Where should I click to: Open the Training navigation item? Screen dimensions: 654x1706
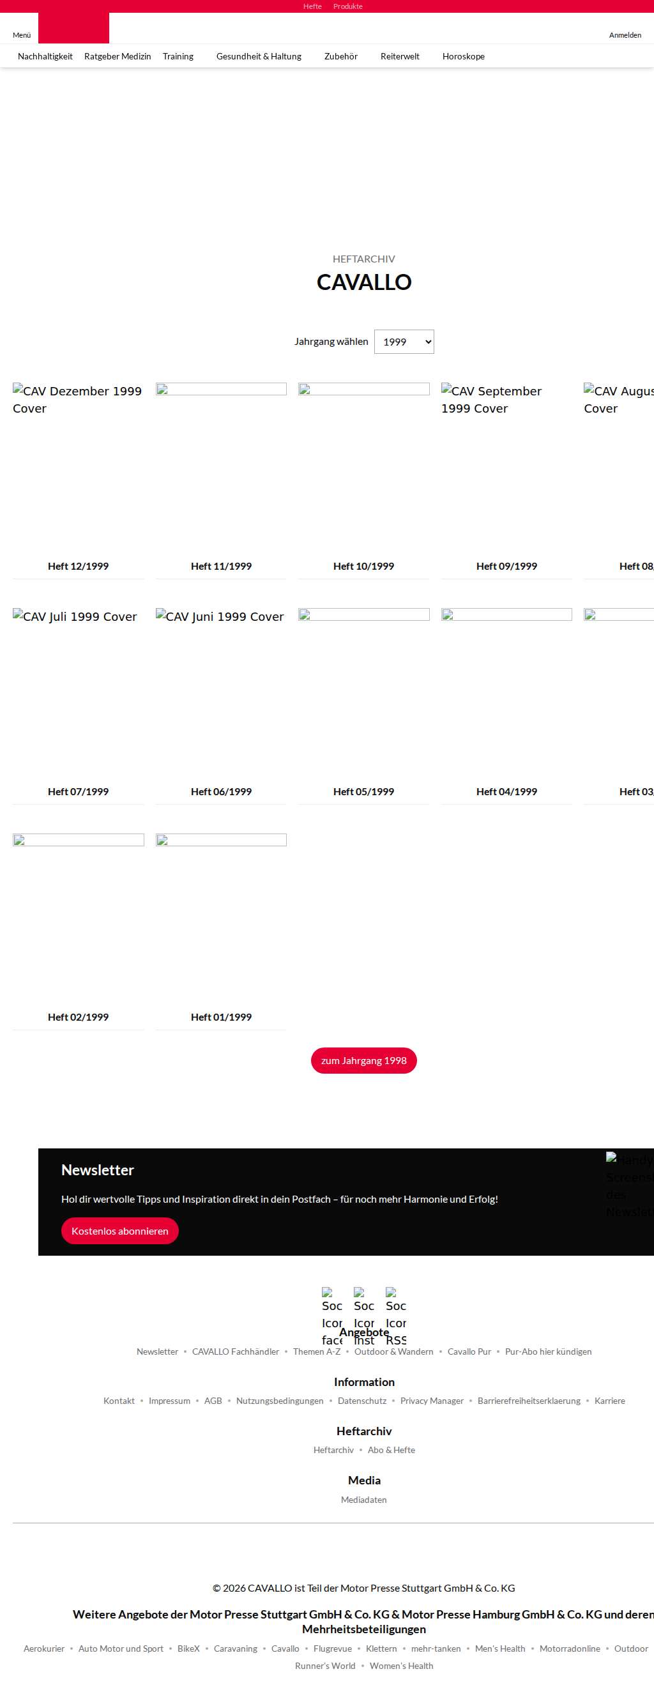point(178,56)
